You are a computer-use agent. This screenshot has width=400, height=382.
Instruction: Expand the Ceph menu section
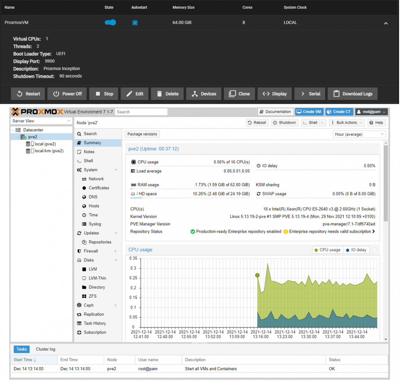(116, 306)
